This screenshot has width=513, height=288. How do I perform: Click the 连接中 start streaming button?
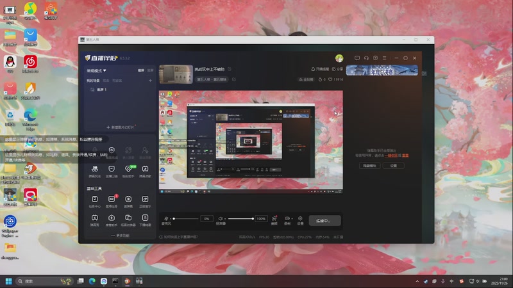pyautogui.click(x=324, y=221)
